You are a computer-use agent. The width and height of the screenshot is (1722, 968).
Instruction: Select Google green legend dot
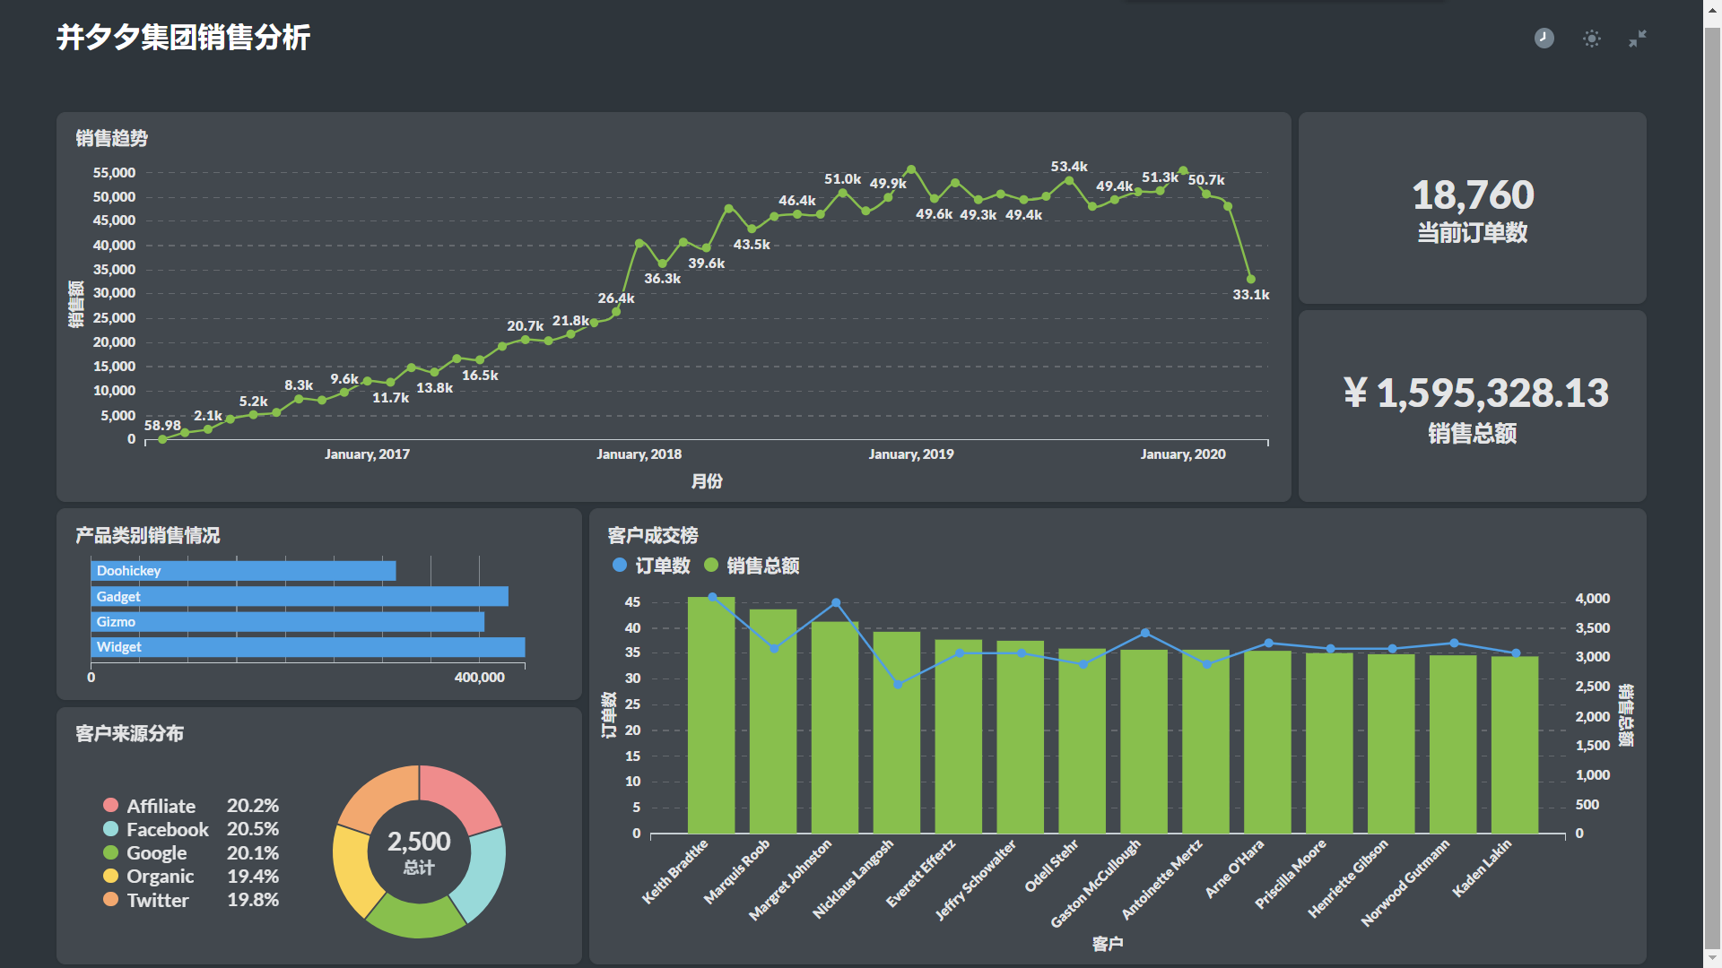(111, 852)
